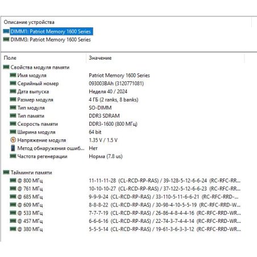Select the Ширина модуля field label
The width and height of the screenshot is (257, 257).
[x=36, y=132]
